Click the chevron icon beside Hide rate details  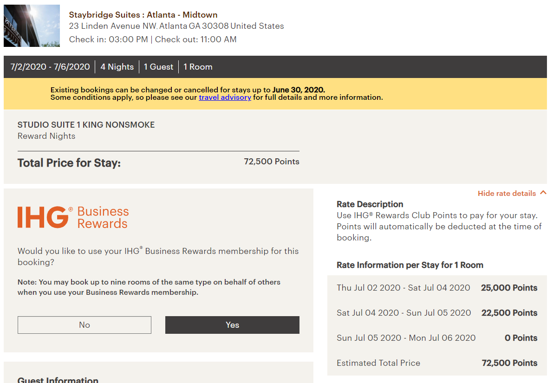543,193
